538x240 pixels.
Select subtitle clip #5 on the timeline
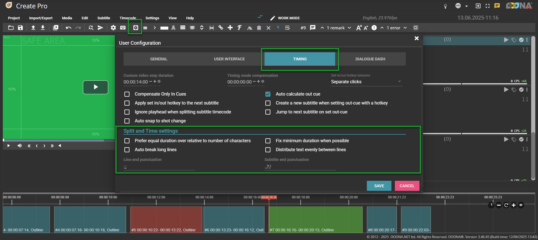pos(166,219)
